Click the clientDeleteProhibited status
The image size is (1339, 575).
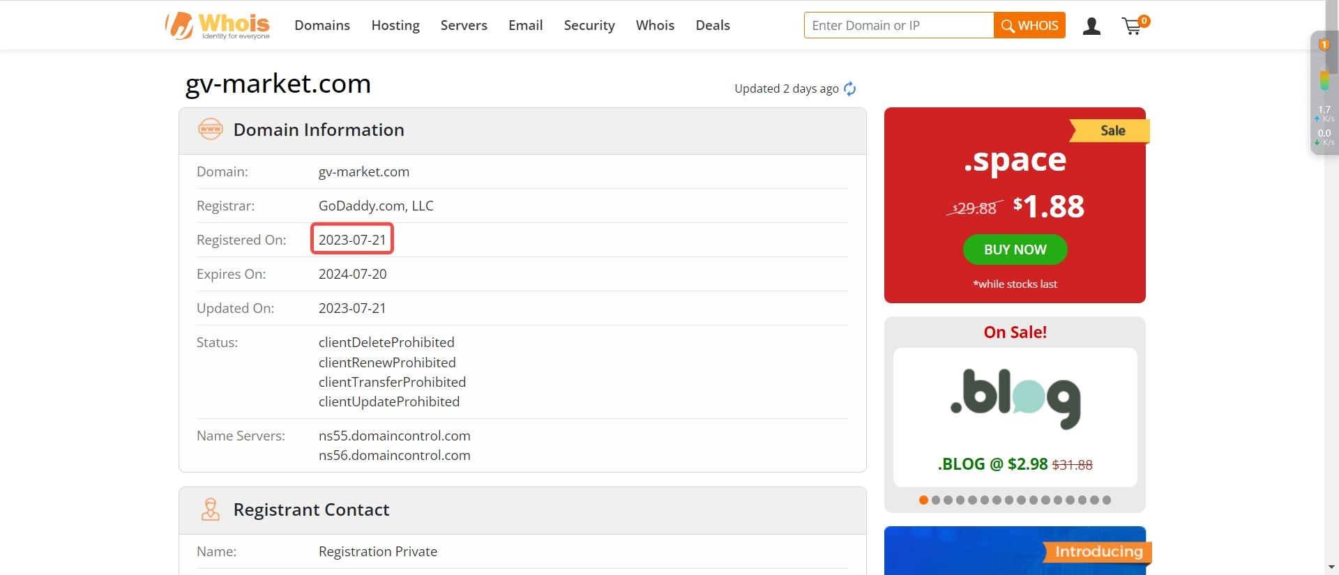pos(386,342)
